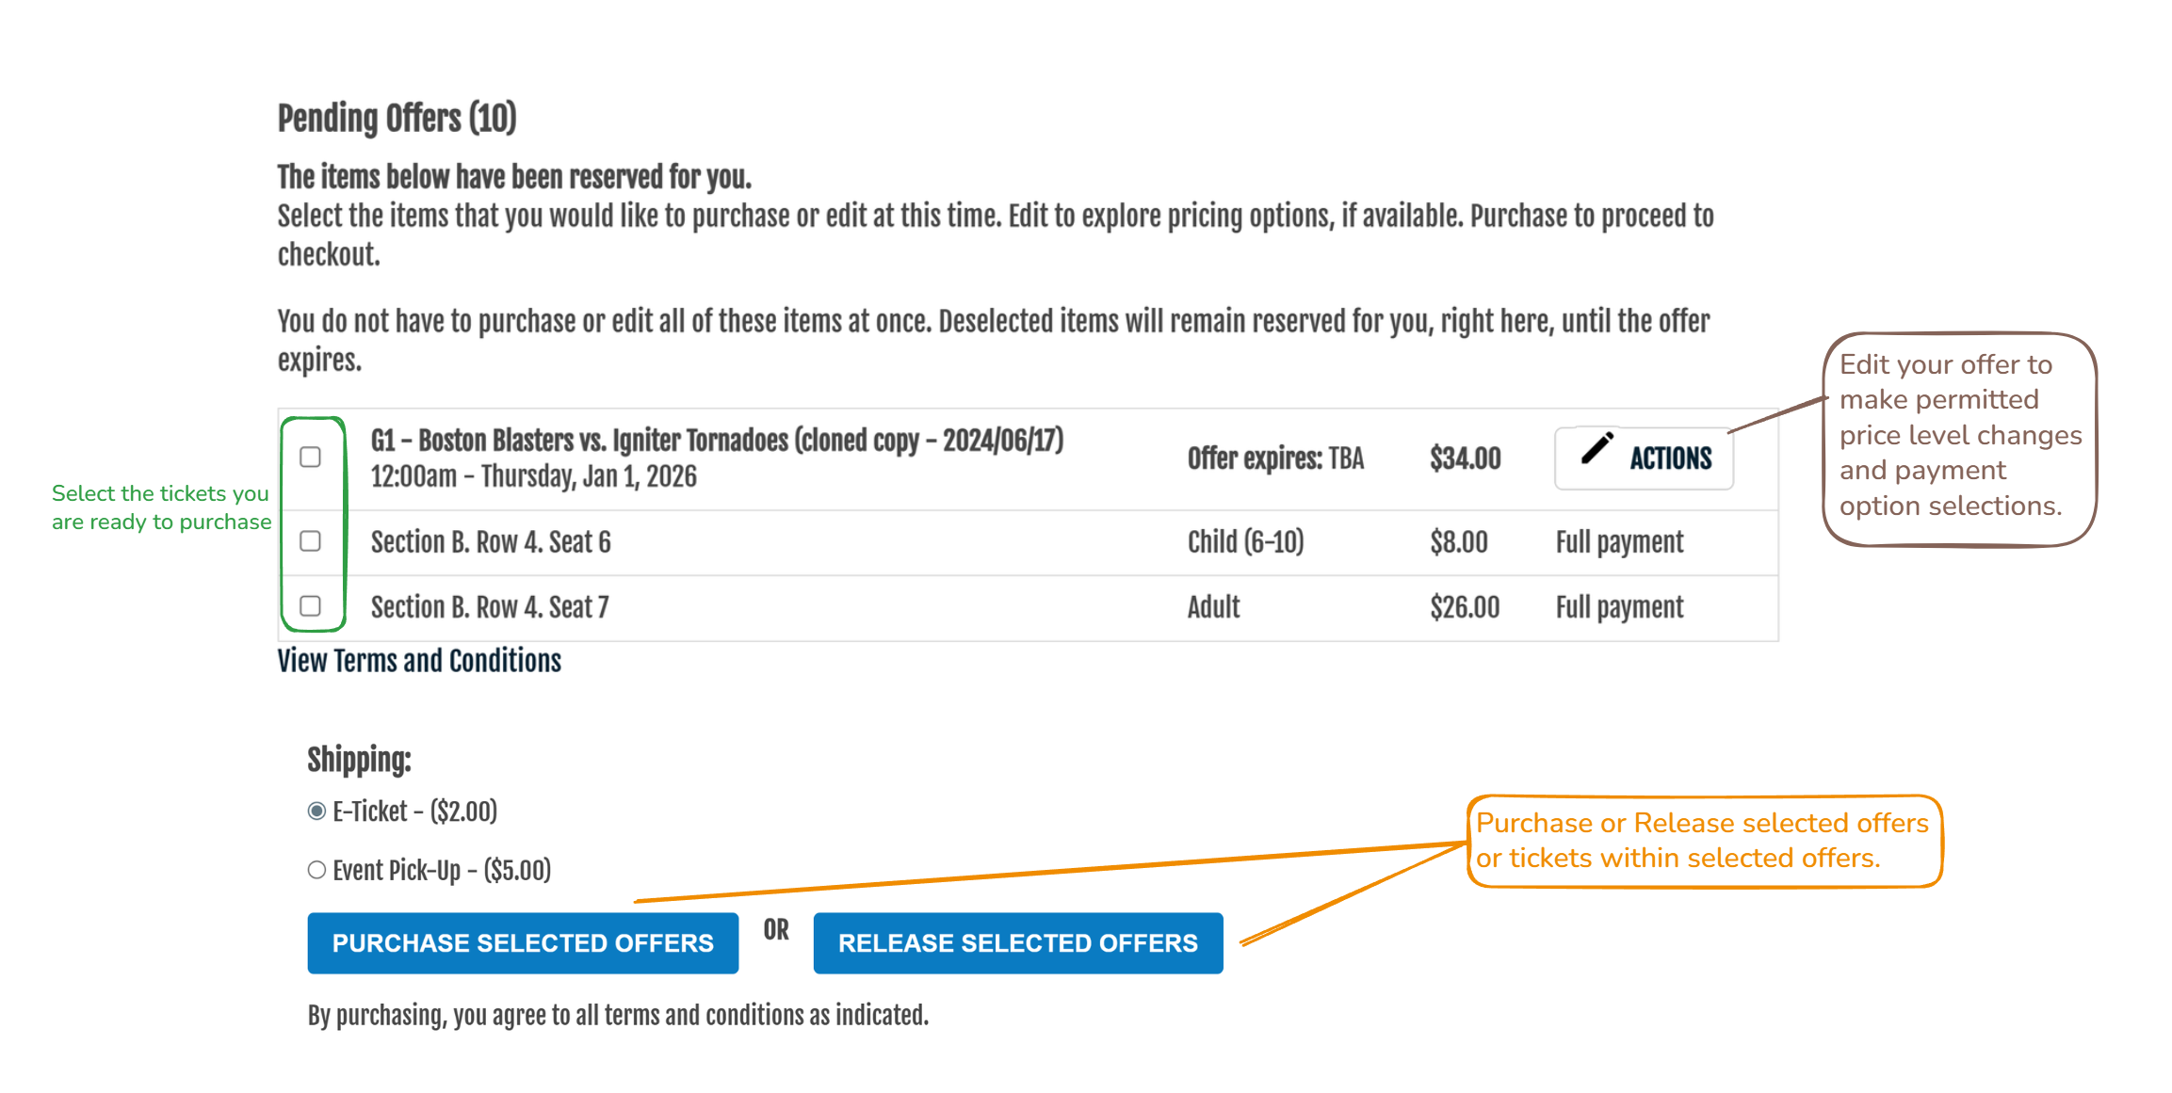The image size is (2172, 1093).
Task: Click the $26.00 ticket price
Action: (x=1465, y=607)
